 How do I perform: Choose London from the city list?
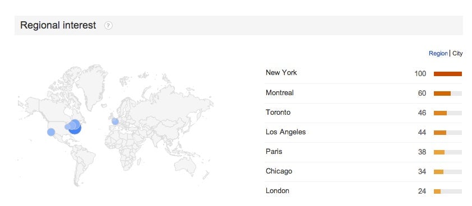(277, 191)
